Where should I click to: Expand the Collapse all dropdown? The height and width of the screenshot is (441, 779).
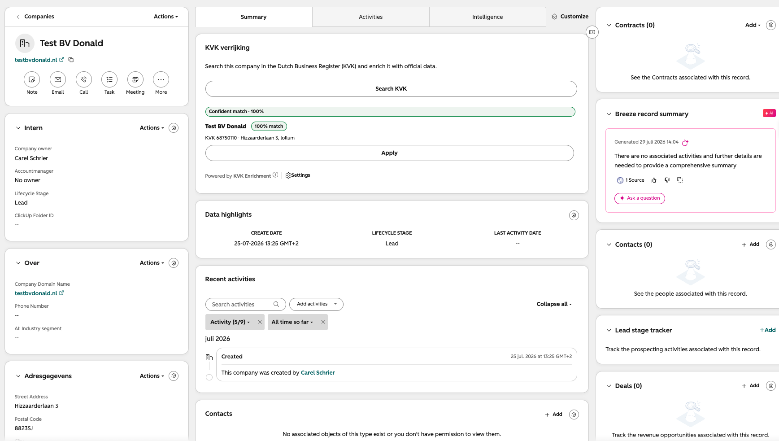554,304
